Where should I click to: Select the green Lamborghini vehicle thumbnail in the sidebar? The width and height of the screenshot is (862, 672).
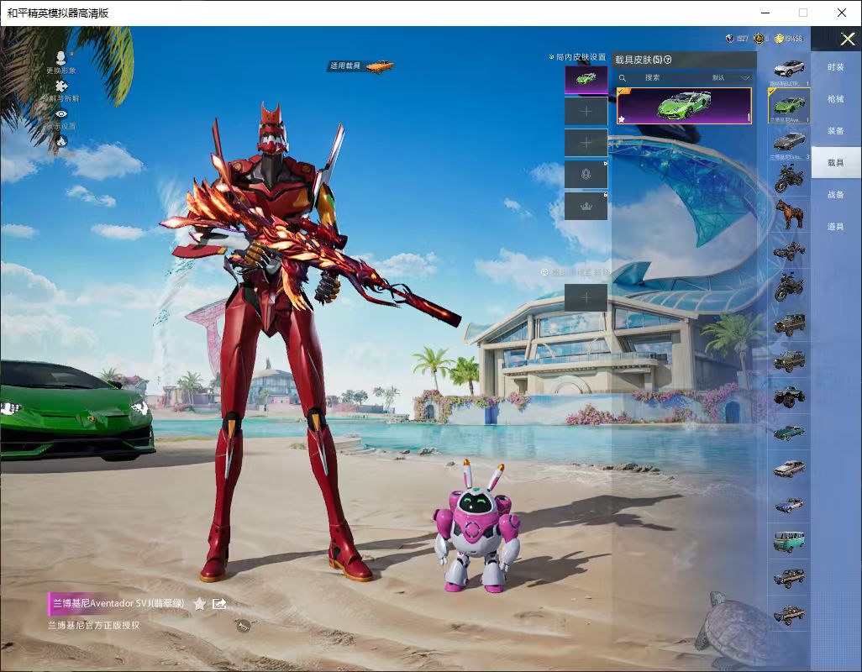(x=790, y=106)
